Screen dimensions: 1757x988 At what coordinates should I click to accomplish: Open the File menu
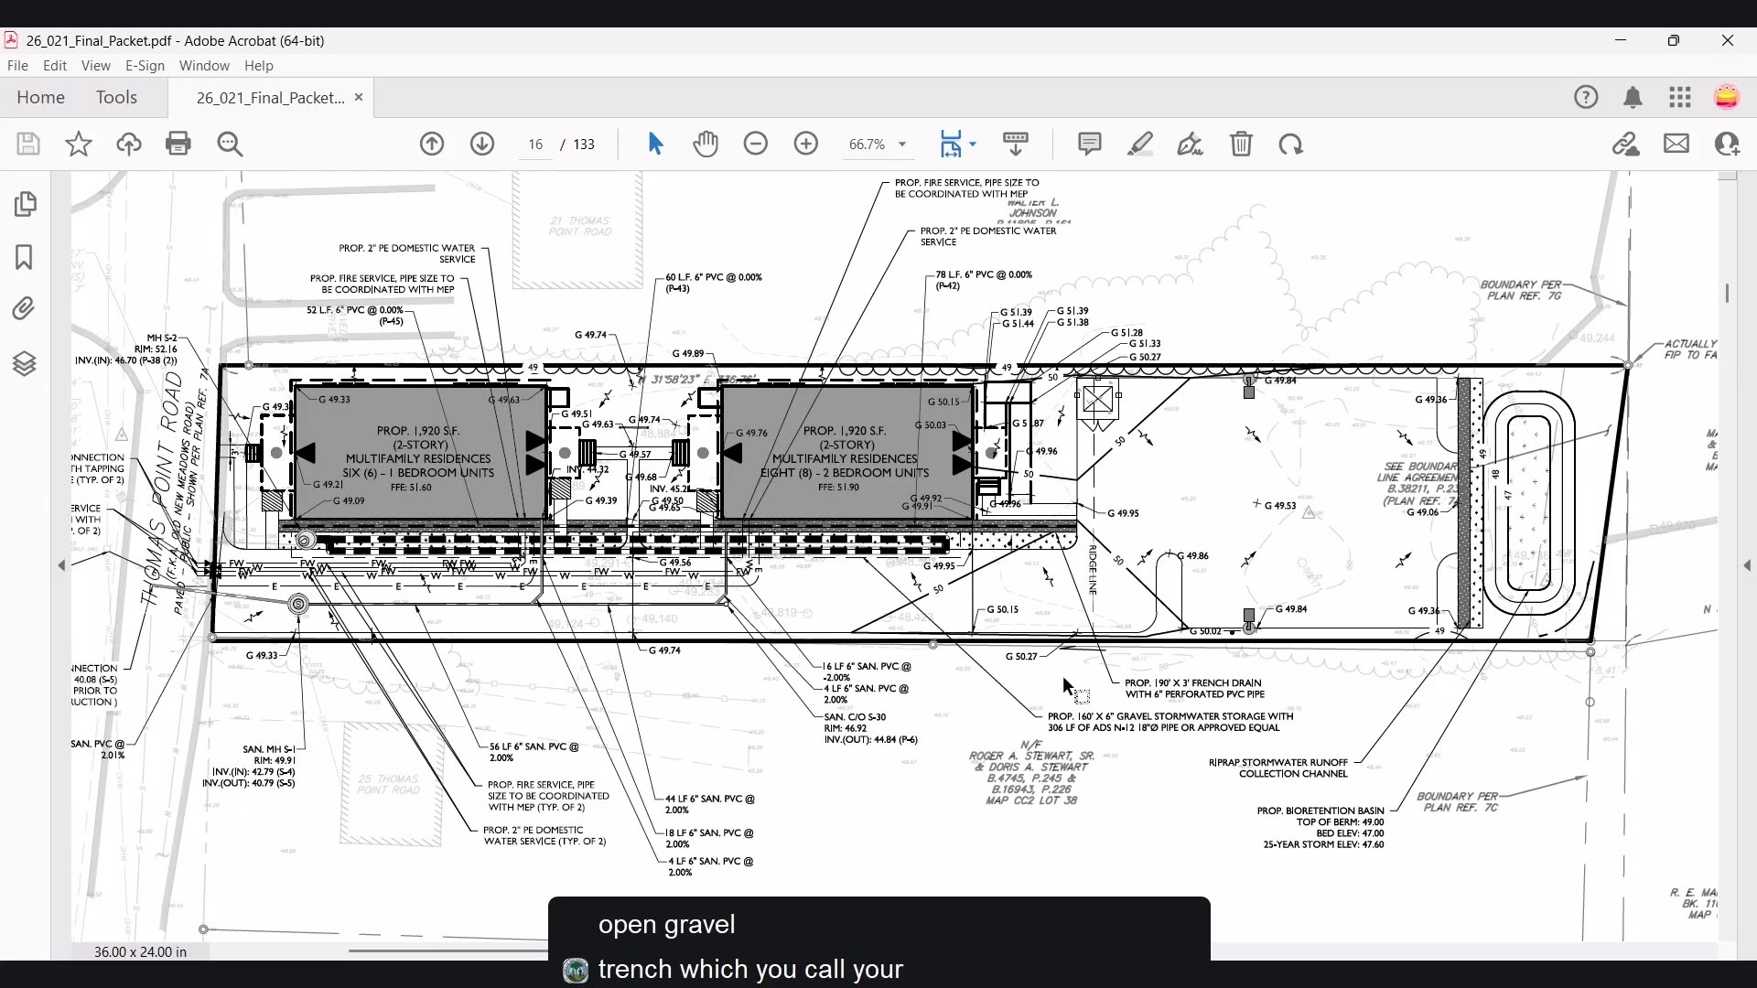[x=17, y=66]
